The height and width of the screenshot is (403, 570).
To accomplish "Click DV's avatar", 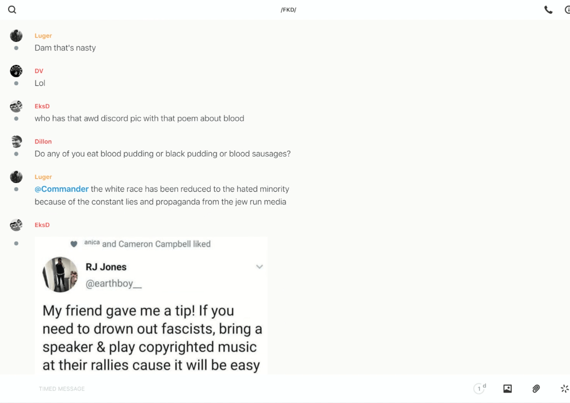I will (x=16, y=71).
